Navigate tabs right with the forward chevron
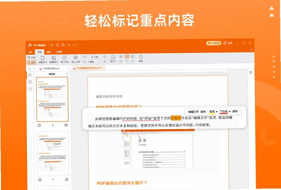281x190 pixels. point(34,68)
